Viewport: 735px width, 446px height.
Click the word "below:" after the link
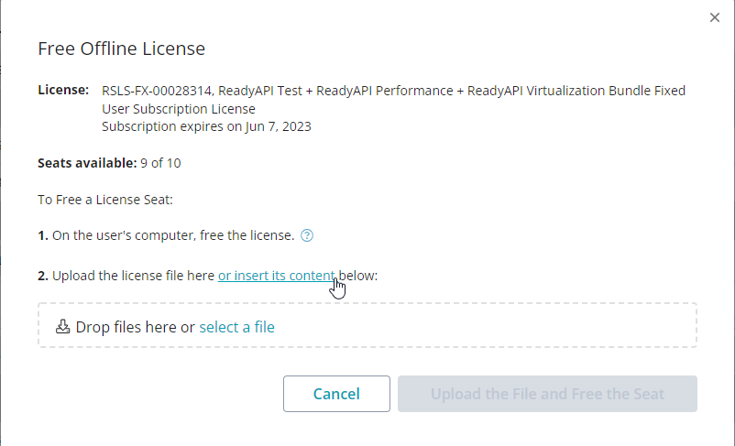point(358,276)
